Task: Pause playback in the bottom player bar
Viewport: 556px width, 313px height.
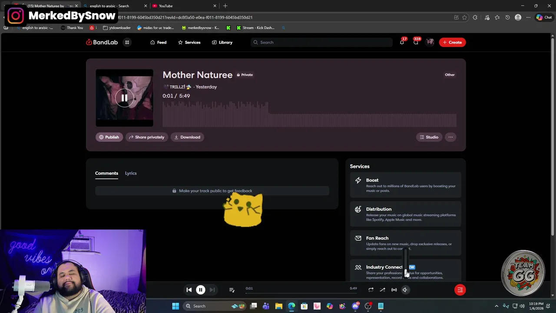Action: (x=201, y=290)
